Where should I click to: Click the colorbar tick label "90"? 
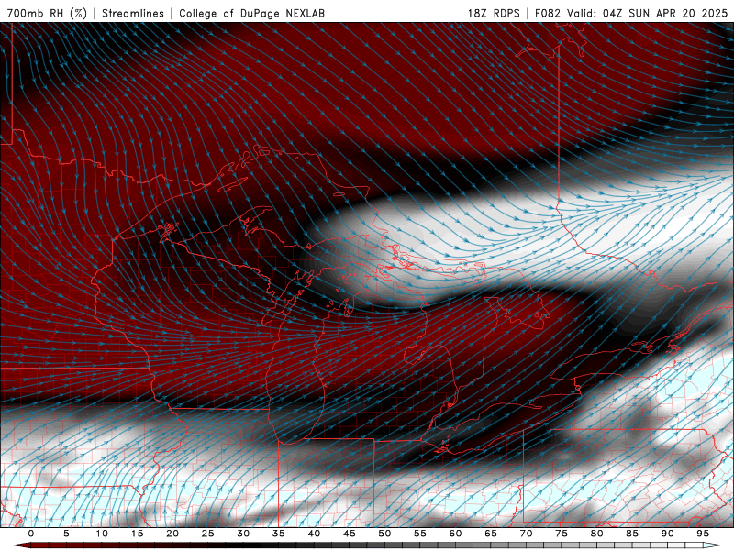(667, 533)
